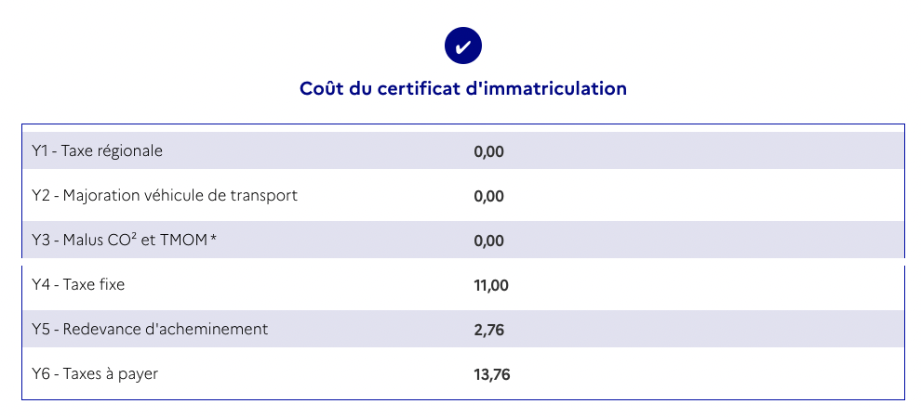Click the Taxe régionale amount 0,00
Viewport: 921px width, 417px height.
tap(488, 151)
